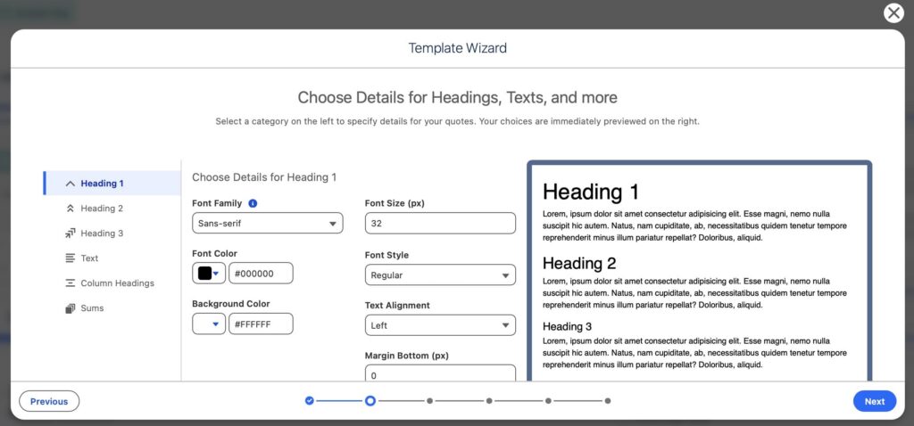Click the Heading 2 double-chevron icon

point(71,209)
